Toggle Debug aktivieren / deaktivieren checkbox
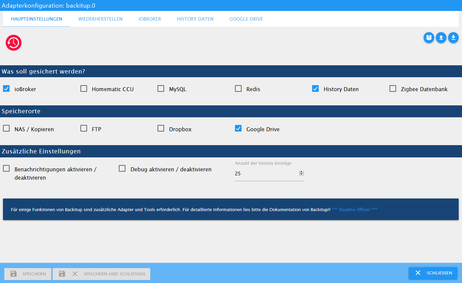 pos(122,168)
